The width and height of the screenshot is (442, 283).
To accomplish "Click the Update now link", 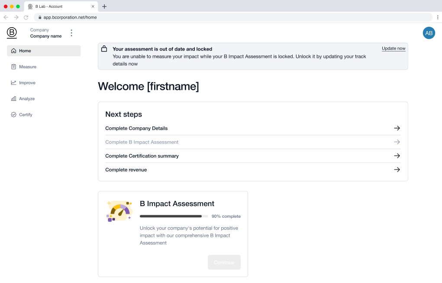I will [x=394, y=48].
